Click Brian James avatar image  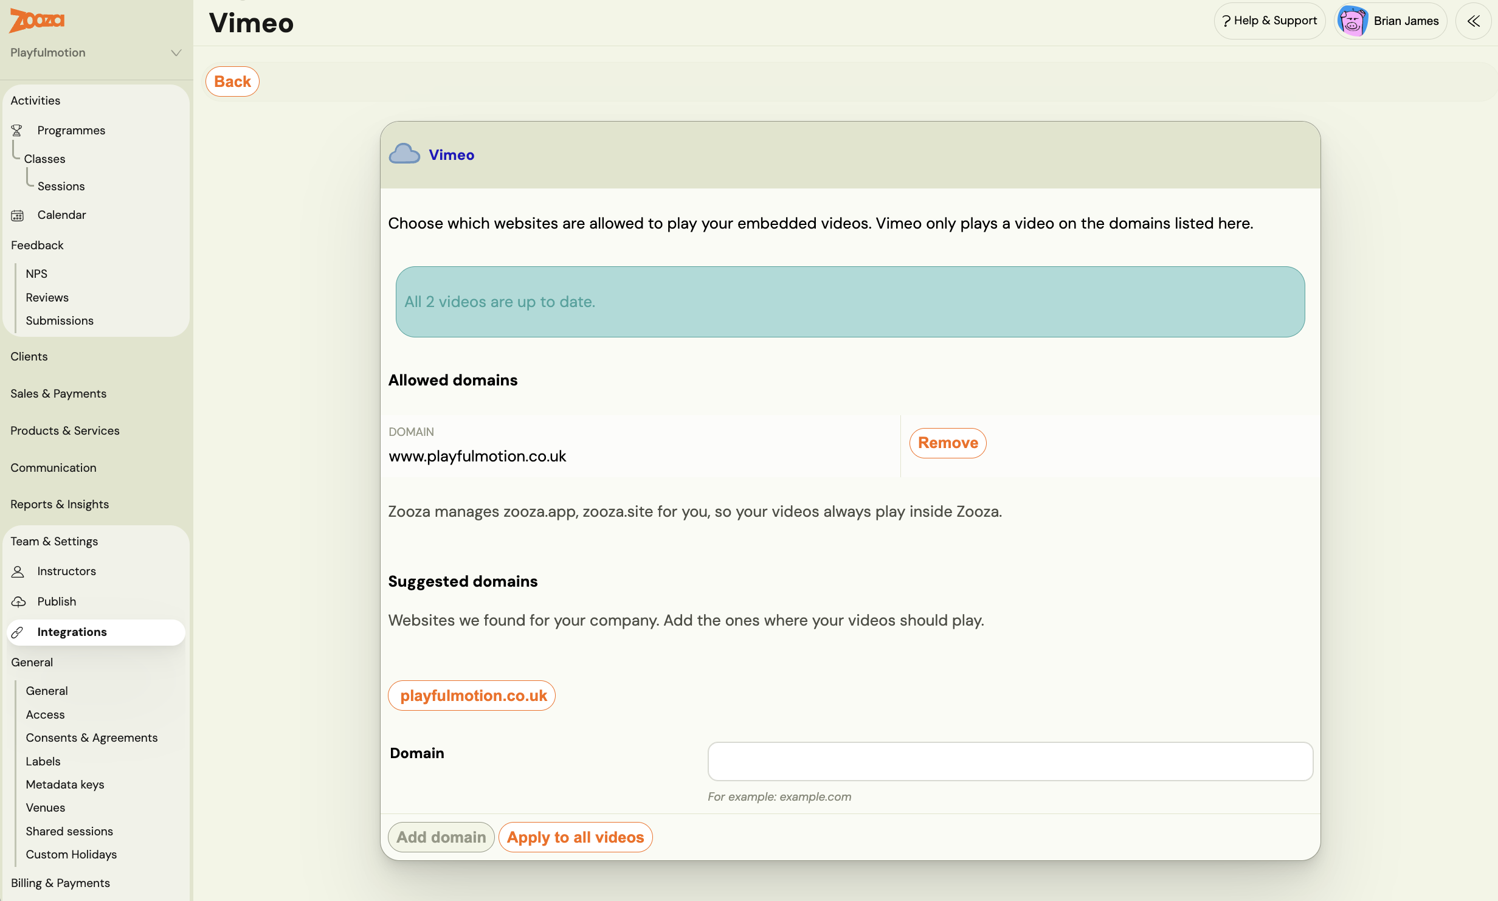[x=1353, y=21]
